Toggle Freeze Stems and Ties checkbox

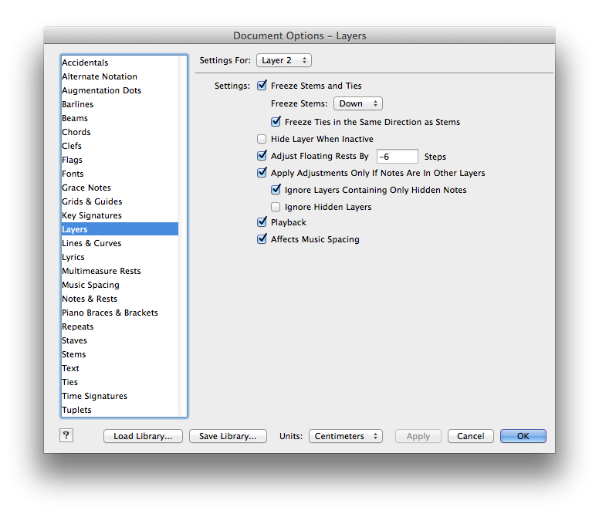(262, 86)
